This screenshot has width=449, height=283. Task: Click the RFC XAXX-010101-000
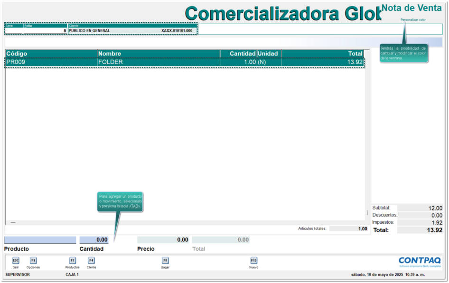tap(177, 31)
